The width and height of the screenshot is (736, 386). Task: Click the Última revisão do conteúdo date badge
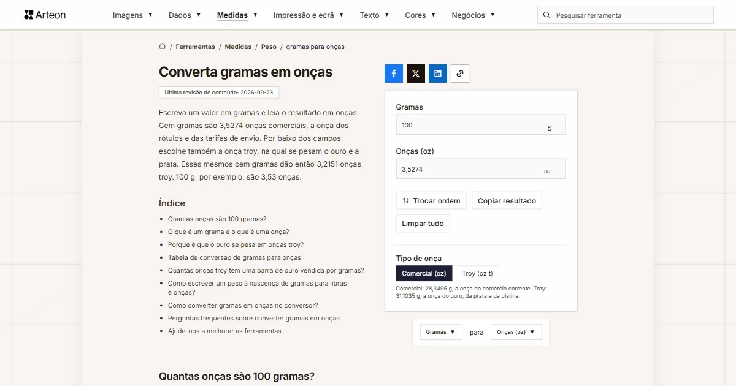(219, 93)
